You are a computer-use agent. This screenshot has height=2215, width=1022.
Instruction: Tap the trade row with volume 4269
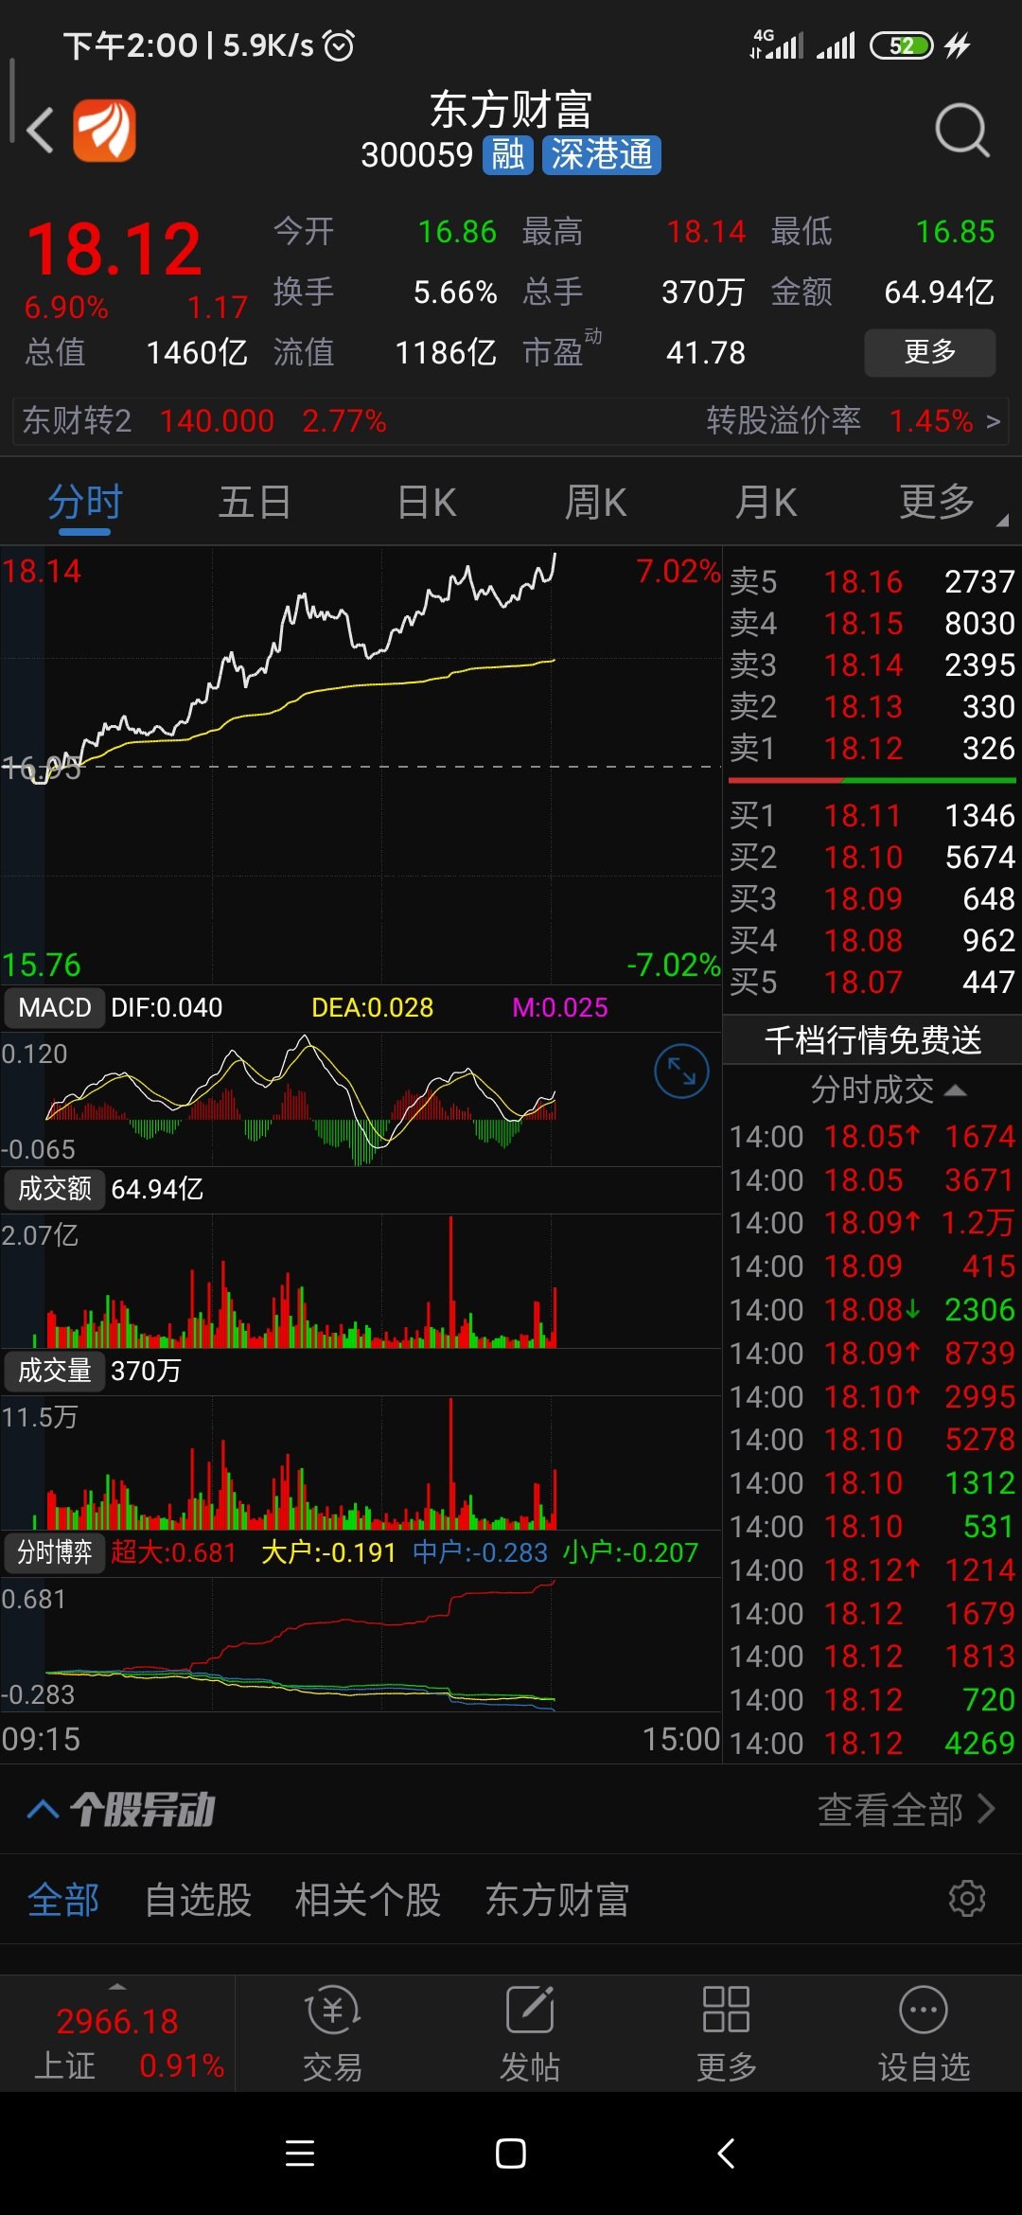(x=872, y=1743)
